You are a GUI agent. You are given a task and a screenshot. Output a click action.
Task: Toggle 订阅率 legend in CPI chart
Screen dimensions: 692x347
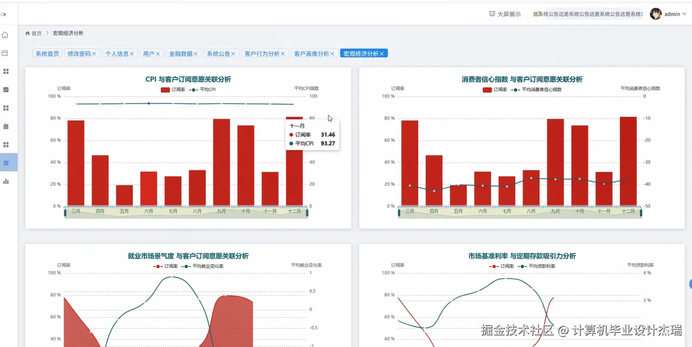tap(173, 90)
